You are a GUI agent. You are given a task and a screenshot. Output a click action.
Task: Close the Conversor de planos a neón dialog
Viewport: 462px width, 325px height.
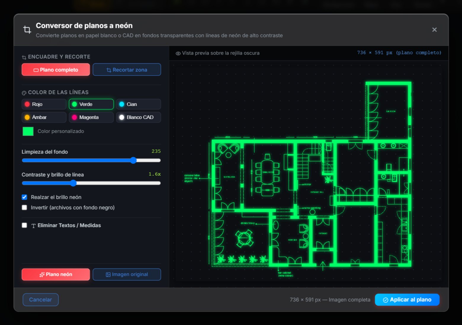[434, 30]
